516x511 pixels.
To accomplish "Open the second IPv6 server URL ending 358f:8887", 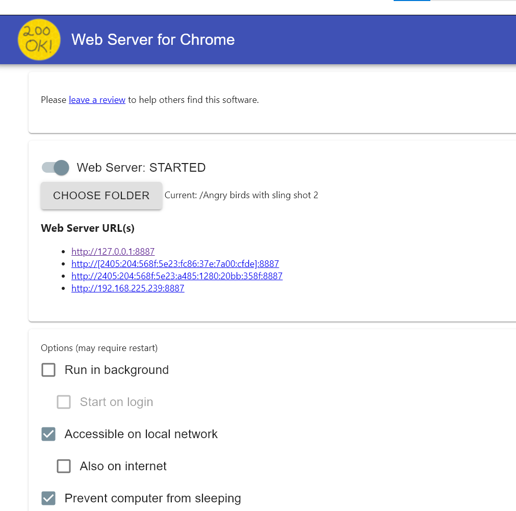I will [176, 276].
